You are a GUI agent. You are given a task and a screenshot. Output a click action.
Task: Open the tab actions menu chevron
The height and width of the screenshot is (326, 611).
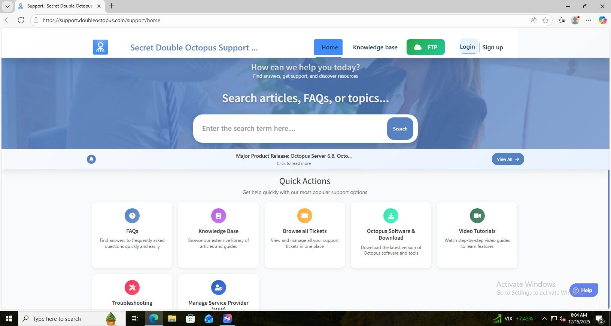tap(7, 6)
